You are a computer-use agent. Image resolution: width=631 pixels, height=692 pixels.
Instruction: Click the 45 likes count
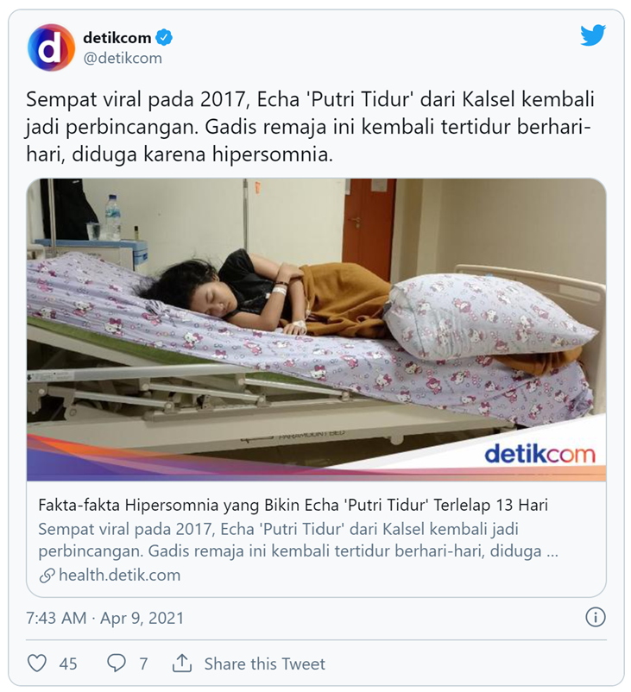click(x=68, y=664)
